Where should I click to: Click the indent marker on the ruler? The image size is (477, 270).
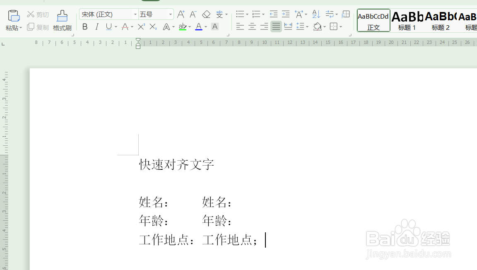137,43
